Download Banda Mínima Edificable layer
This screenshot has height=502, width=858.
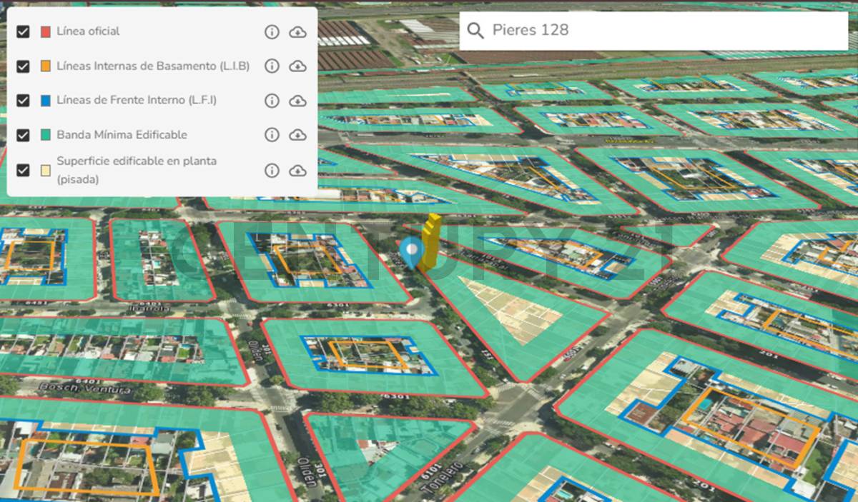click(x=297, y=135)
